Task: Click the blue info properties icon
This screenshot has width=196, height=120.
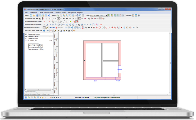Action: coord(44,31)
